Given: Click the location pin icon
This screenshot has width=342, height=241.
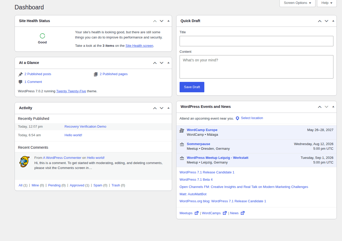Looking at the screenshot, I should [237, 118].
